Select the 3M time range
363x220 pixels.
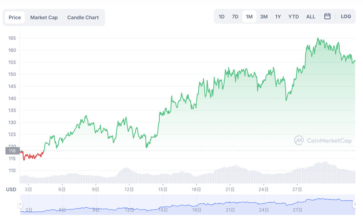pos(264,16)
